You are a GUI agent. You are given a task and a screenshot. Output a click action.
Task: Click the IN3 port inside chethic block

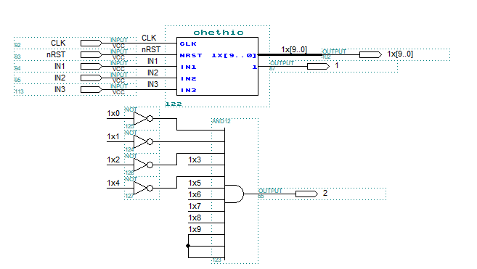click(x=188, y=90)
